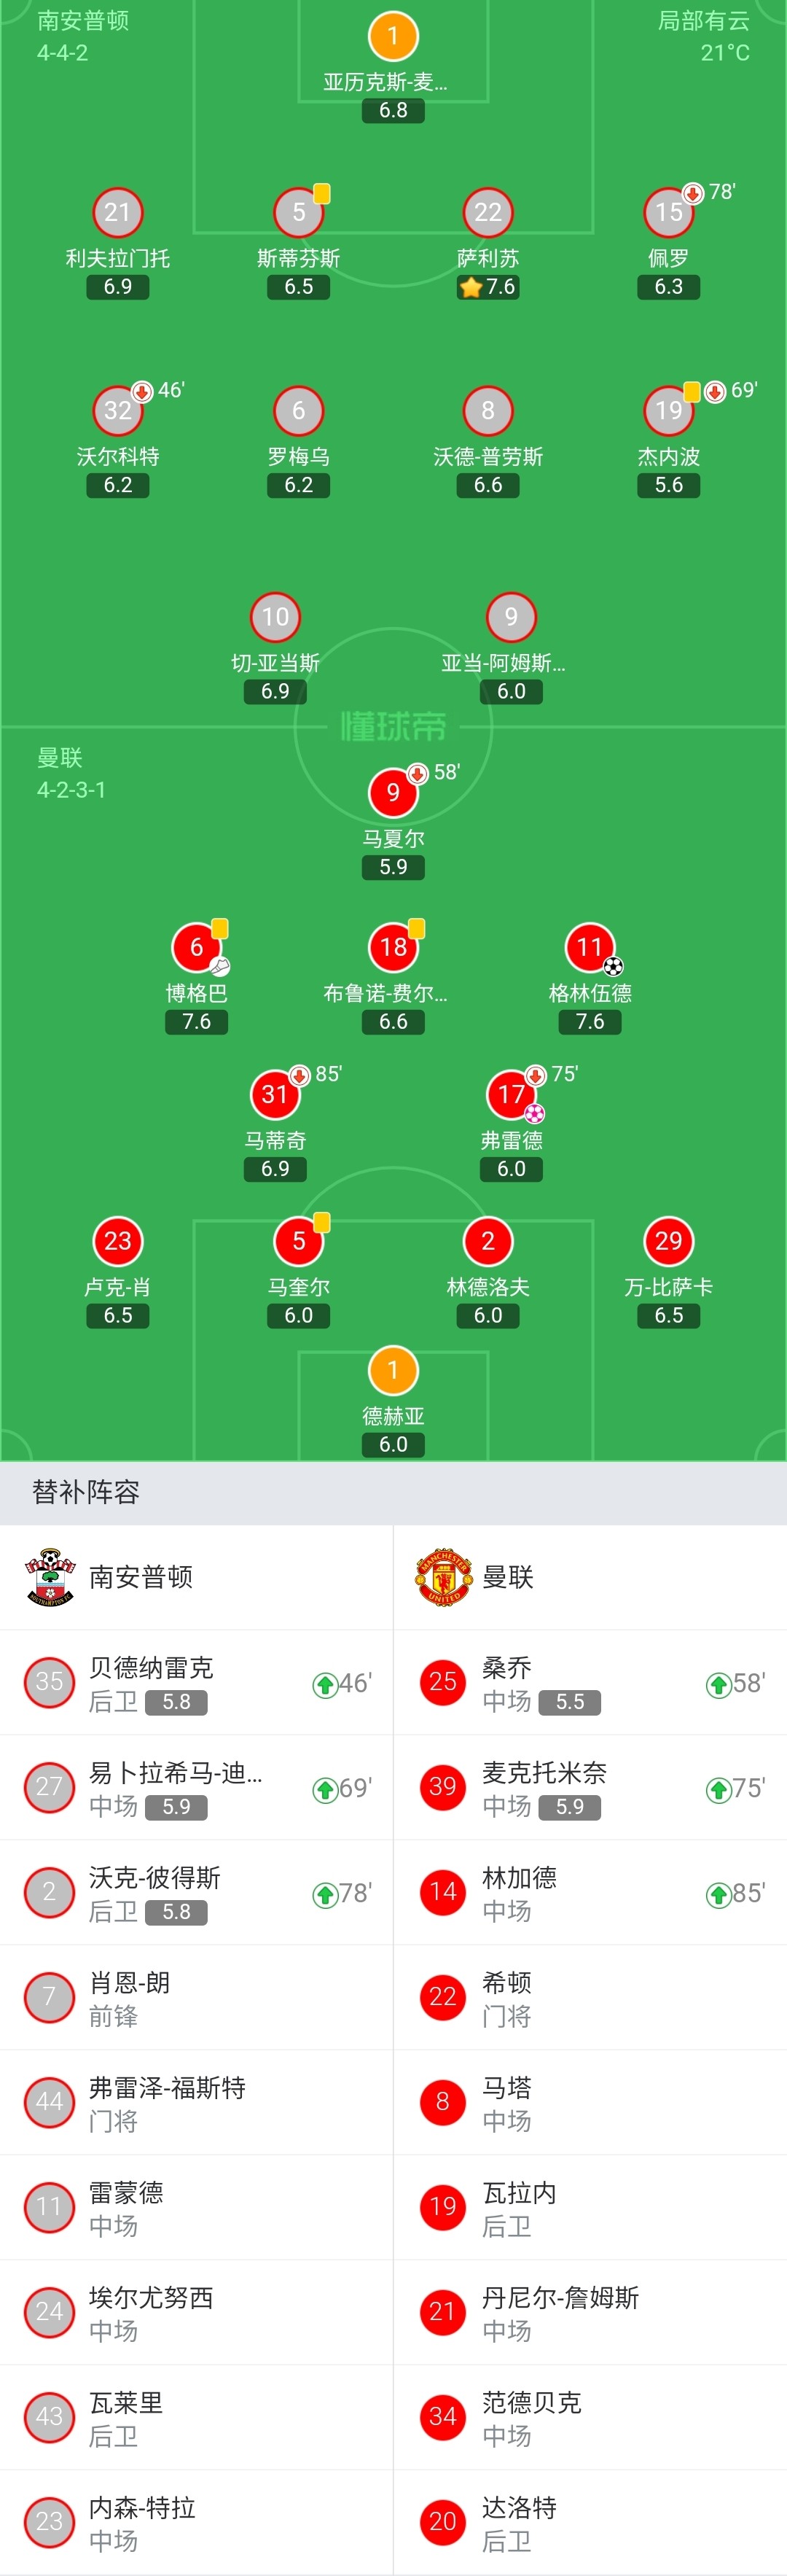787x2576 pixels.
Task: Select number 6 博格巴 player circle
Action: click(x=196, y=946)
